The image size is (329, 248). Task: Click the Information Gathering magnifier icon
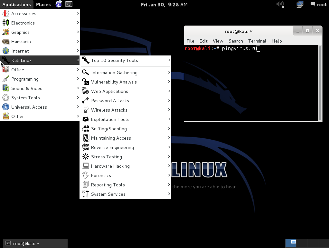[85, 73]
